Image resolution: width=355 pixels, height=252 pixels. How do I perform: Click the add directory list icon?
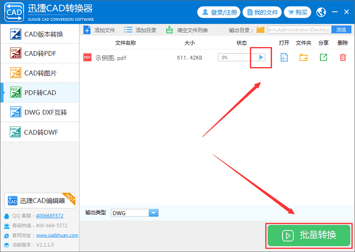(x=128, y=30)
